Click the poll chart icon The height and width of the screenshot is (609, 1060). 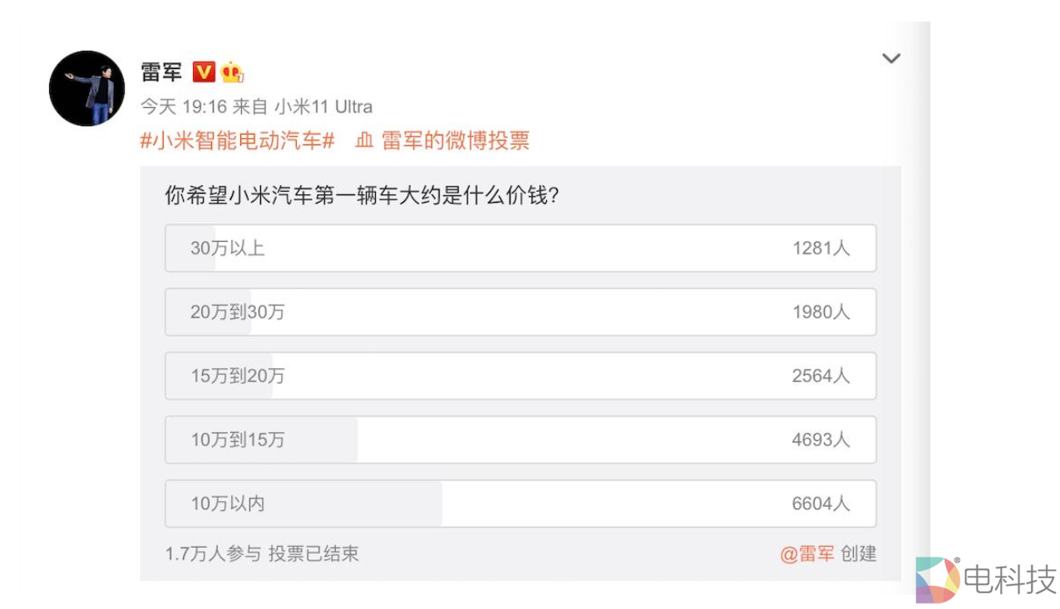click(x=364, y=140)
